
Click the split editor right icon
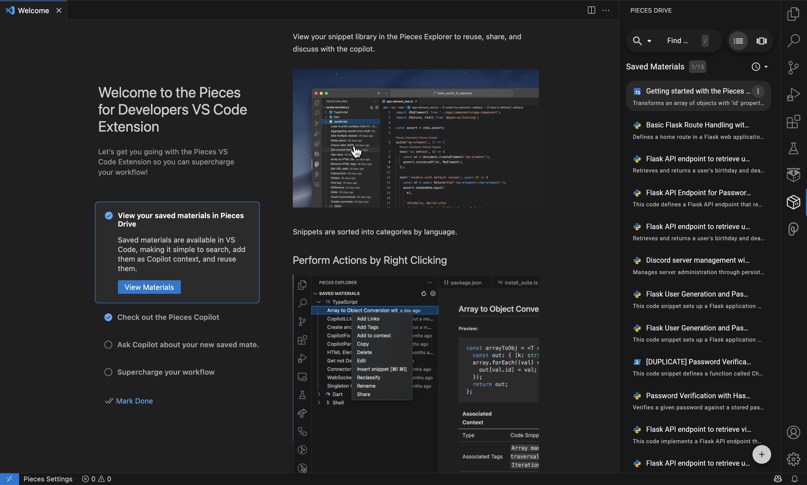click(591, 10)
